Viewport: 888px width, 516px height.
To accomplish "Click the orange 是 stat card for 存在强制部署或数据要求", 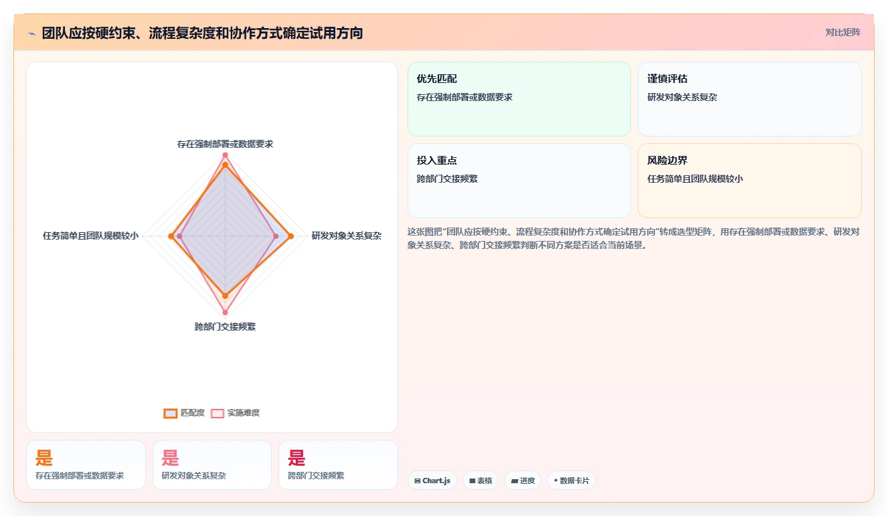I will [x=86, y=464].
